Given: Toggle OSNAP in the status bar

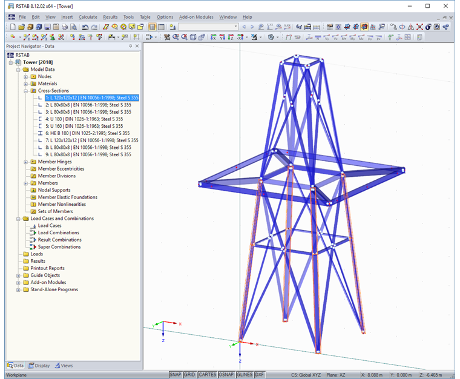Looking at the screenshot, I should click(226, 375).
